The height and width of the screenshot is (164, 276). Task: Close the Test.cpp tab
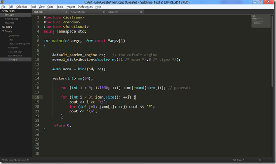tap(66, 12)
